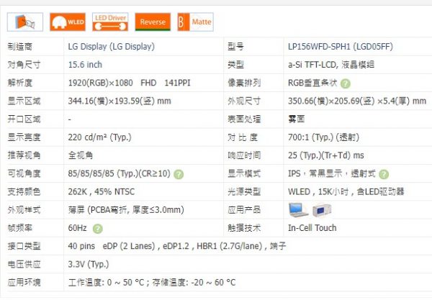432x300 pixels.
Task: Select active area 344.16×193.59 mm value
Action: tap(120, 101)
